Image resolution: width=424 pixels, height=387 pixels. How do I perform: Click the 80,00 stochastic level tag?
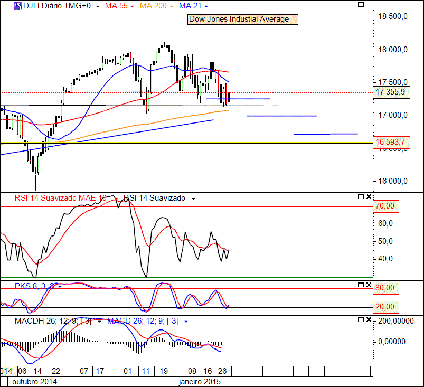[385, 288]
